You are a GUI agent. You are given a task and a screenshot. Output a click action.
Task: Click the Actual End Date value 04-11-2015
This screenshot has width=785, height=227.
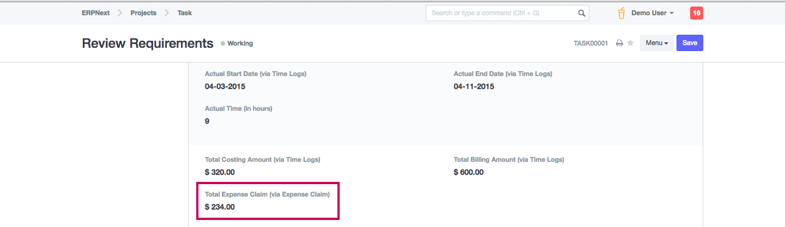[474, 86]
